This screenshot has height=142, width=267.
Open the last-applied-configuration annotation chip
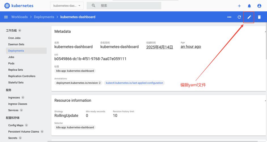tap(134, 83)
